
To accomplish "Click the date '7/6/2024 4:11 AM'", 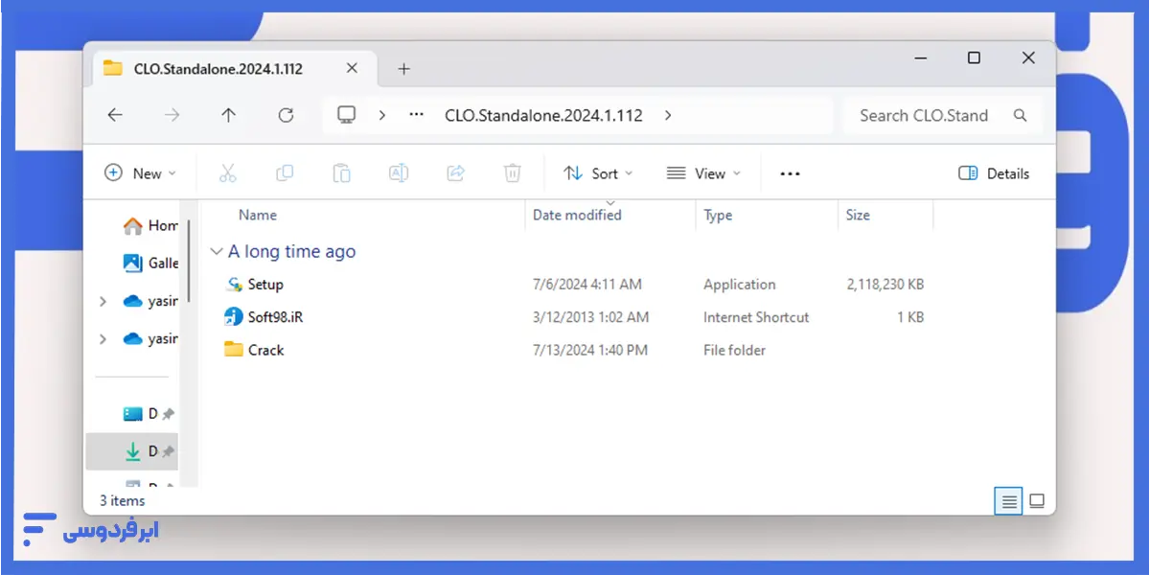I will pyautogui.click(x=587, y=285).
